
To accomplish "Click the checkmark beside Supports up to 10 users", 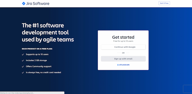I will tap(23, 55).
